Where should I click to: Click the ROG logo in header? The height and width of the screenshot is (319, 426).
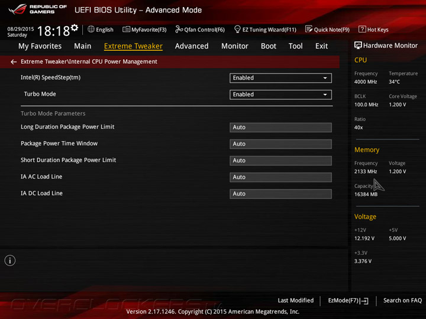[x=17, y=9]
